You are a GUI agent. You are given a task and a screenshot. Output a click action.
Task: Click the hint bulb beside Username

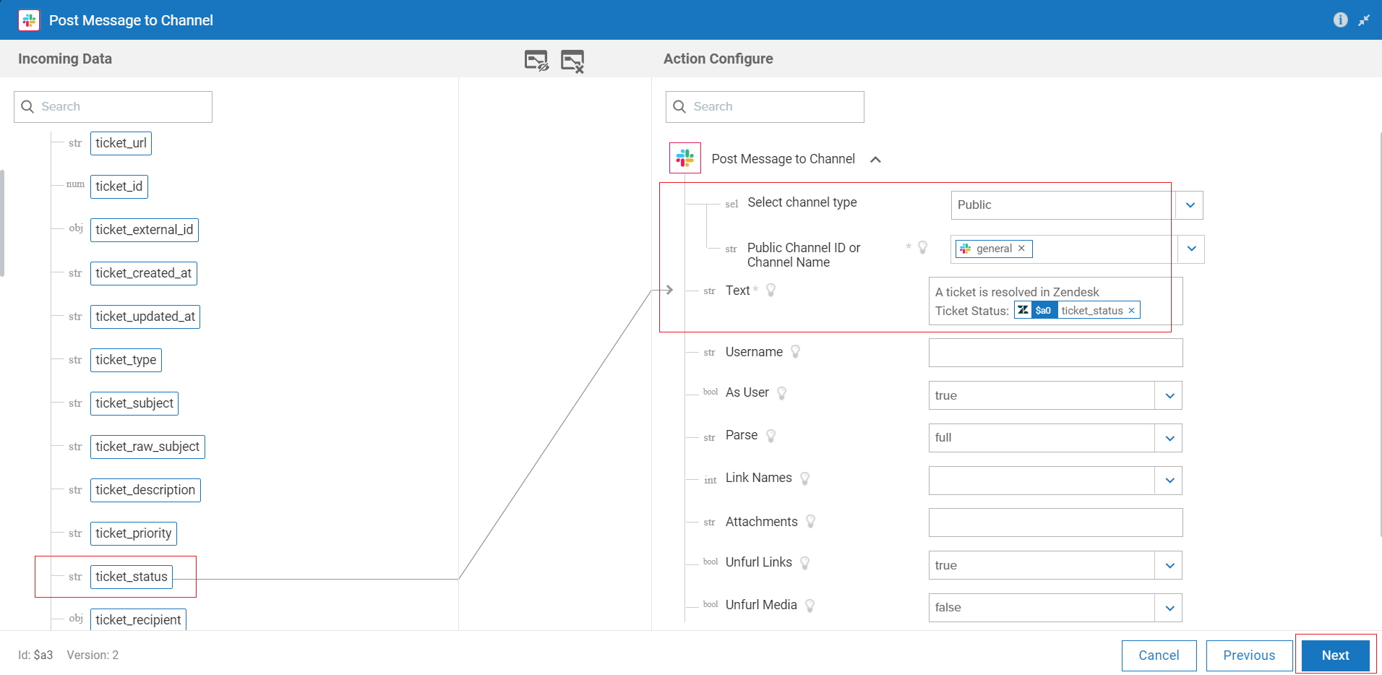click(x=796, y=352)
